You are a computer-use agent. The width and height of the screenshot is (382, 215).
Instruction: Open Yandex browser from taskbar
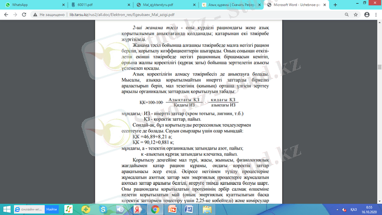(x=137, y=209)
